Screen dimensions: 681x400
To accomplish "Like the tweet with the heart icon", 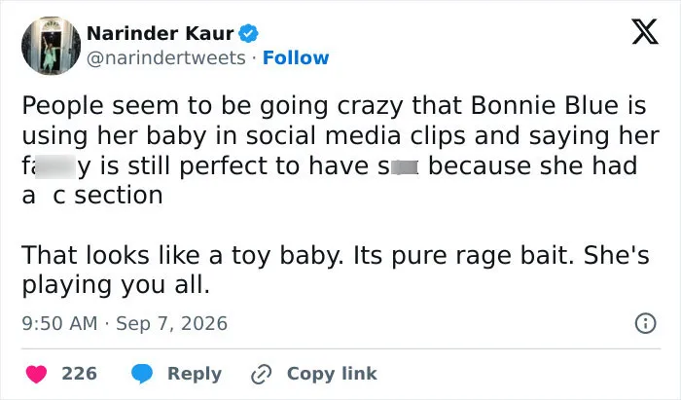I will pos(36,374).
